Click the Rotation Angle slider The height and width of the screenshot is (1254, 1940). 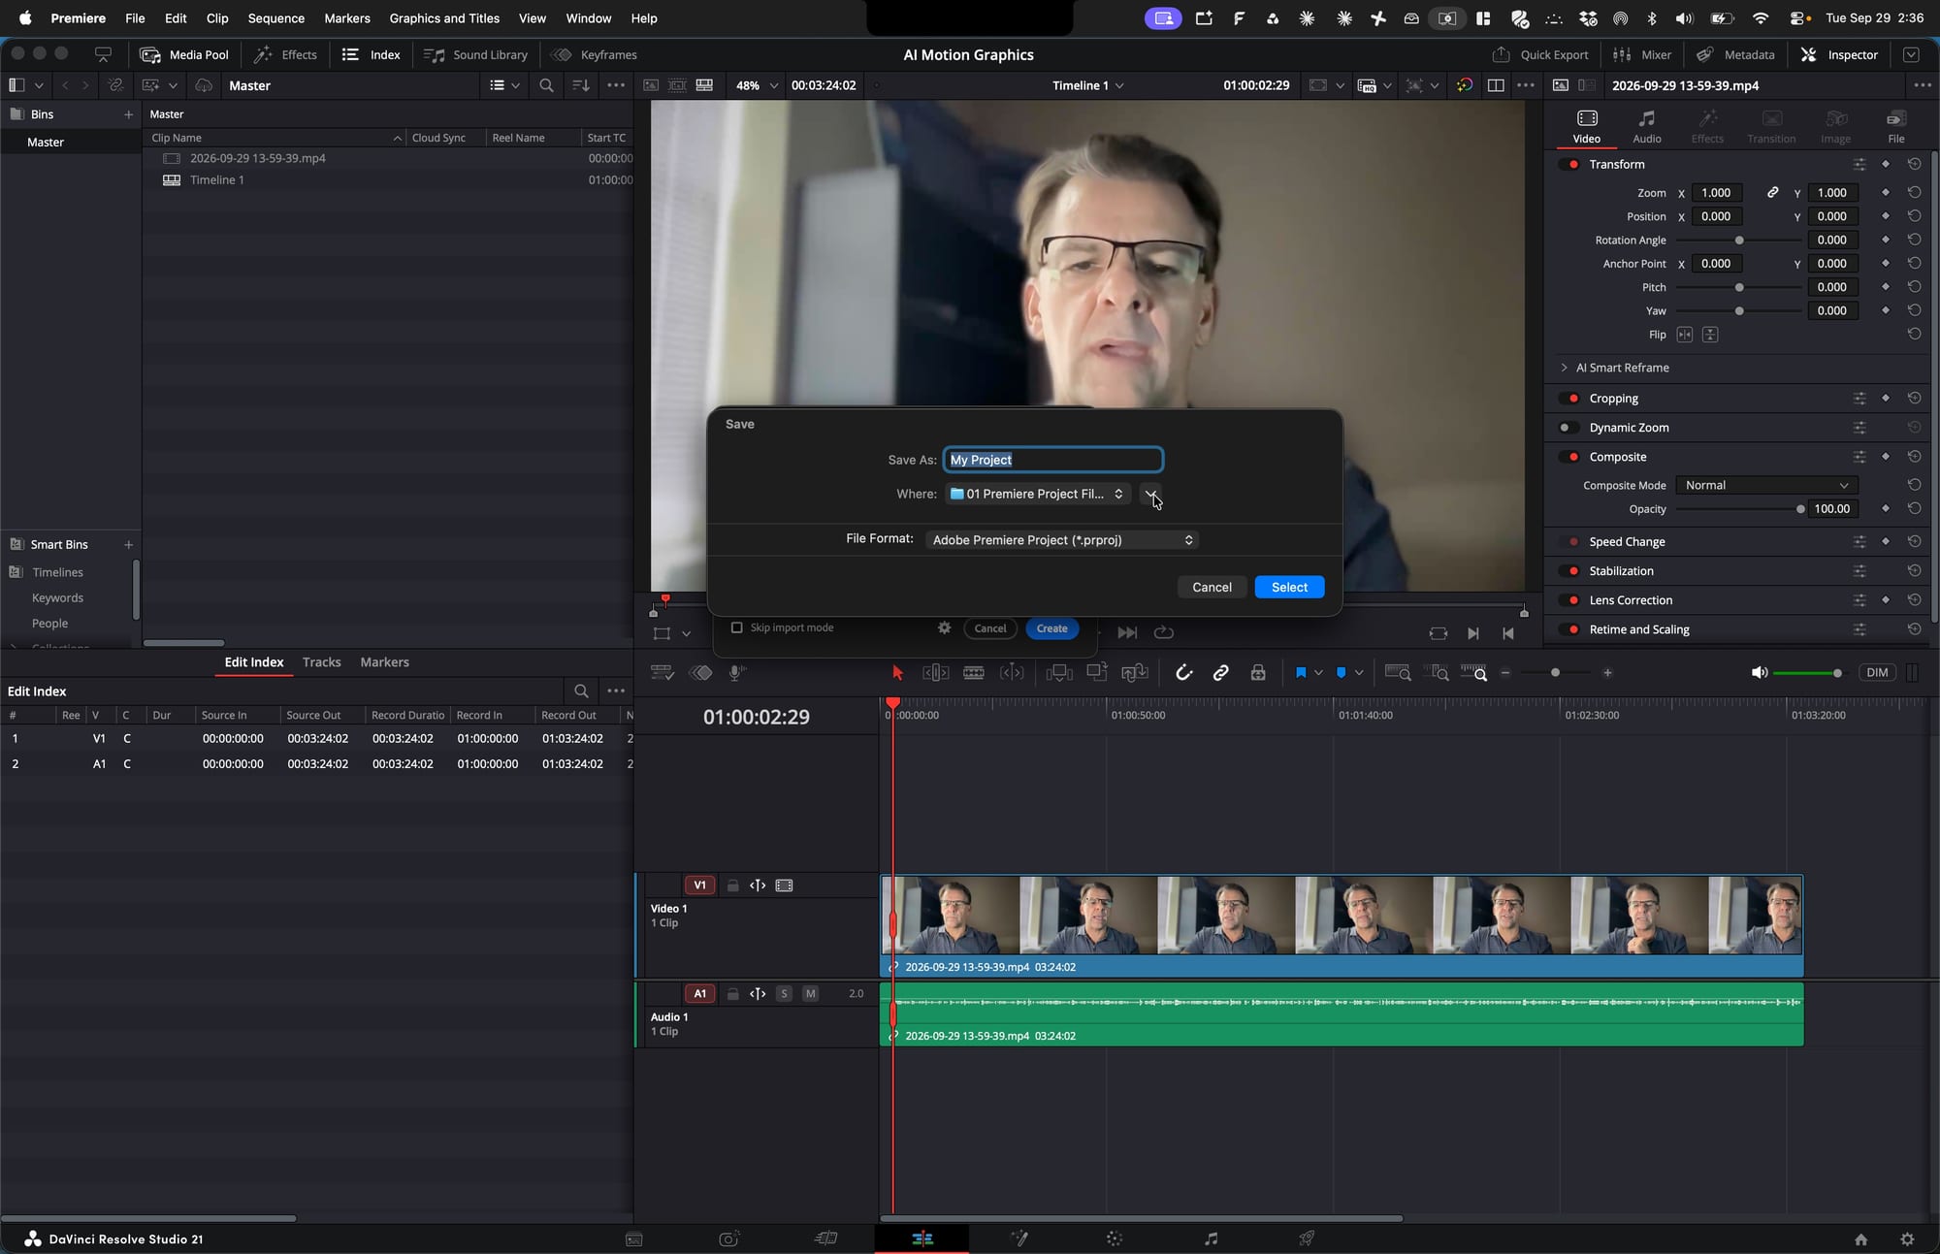click(1738, 241)
